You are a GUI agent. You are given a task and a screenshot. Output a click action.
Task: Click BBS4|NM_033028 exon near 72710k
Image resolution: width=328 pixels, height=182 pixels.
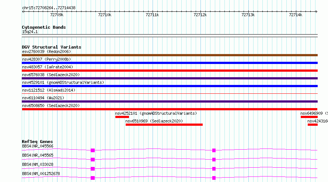tap(93, 169)
